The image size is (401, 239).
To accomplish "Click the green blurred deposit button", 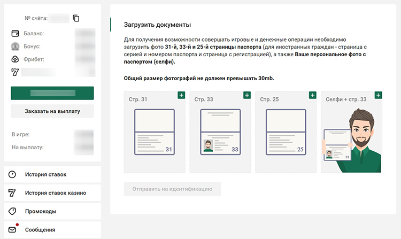I will [x=52, y=93].
